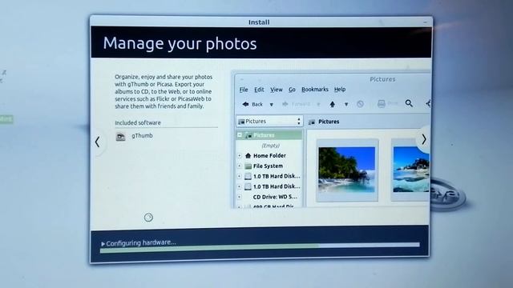The image size is (513, 288).
Task: Expand installer details arrow beside Configuring hardware
Action: click(x=103, y=244)
